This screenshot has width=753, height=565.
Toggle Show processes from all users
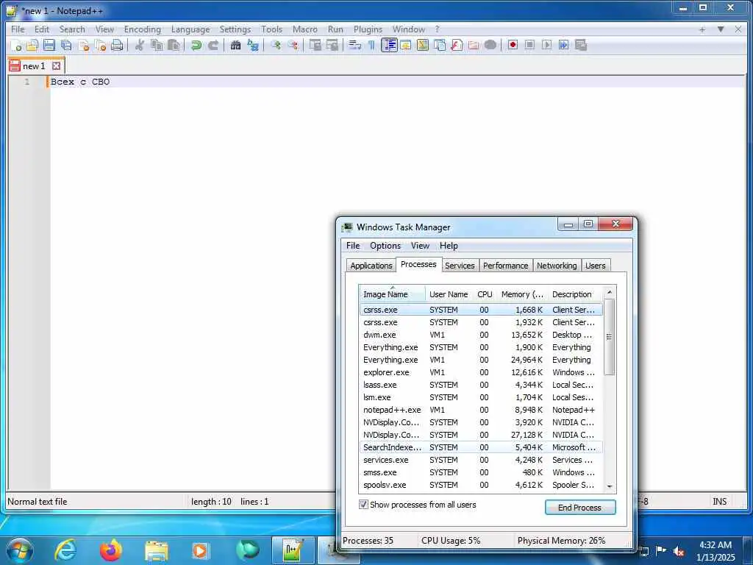coord(363,505)
